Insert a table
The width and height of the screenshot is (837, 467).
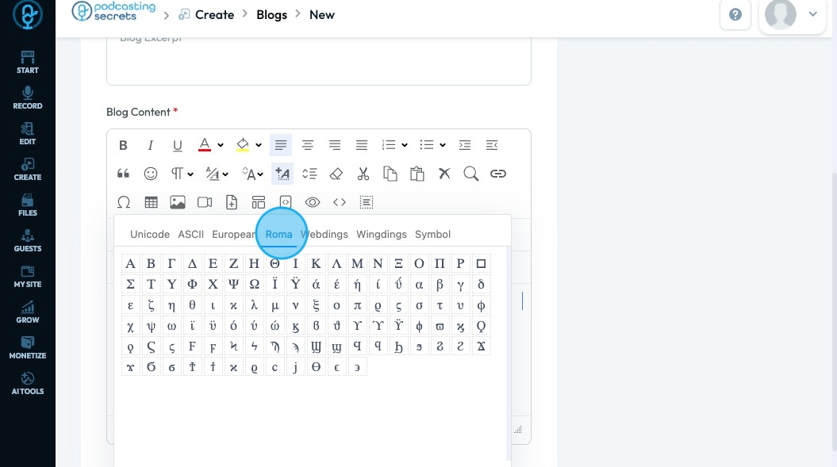point(151,202)
